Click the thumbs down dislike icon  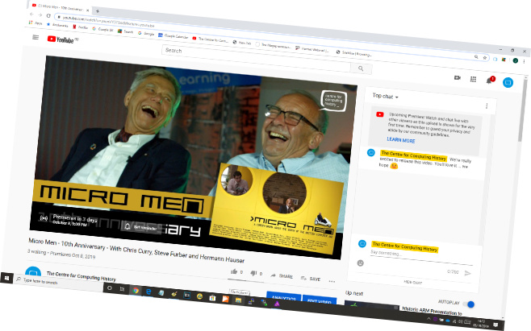[253, 273]
